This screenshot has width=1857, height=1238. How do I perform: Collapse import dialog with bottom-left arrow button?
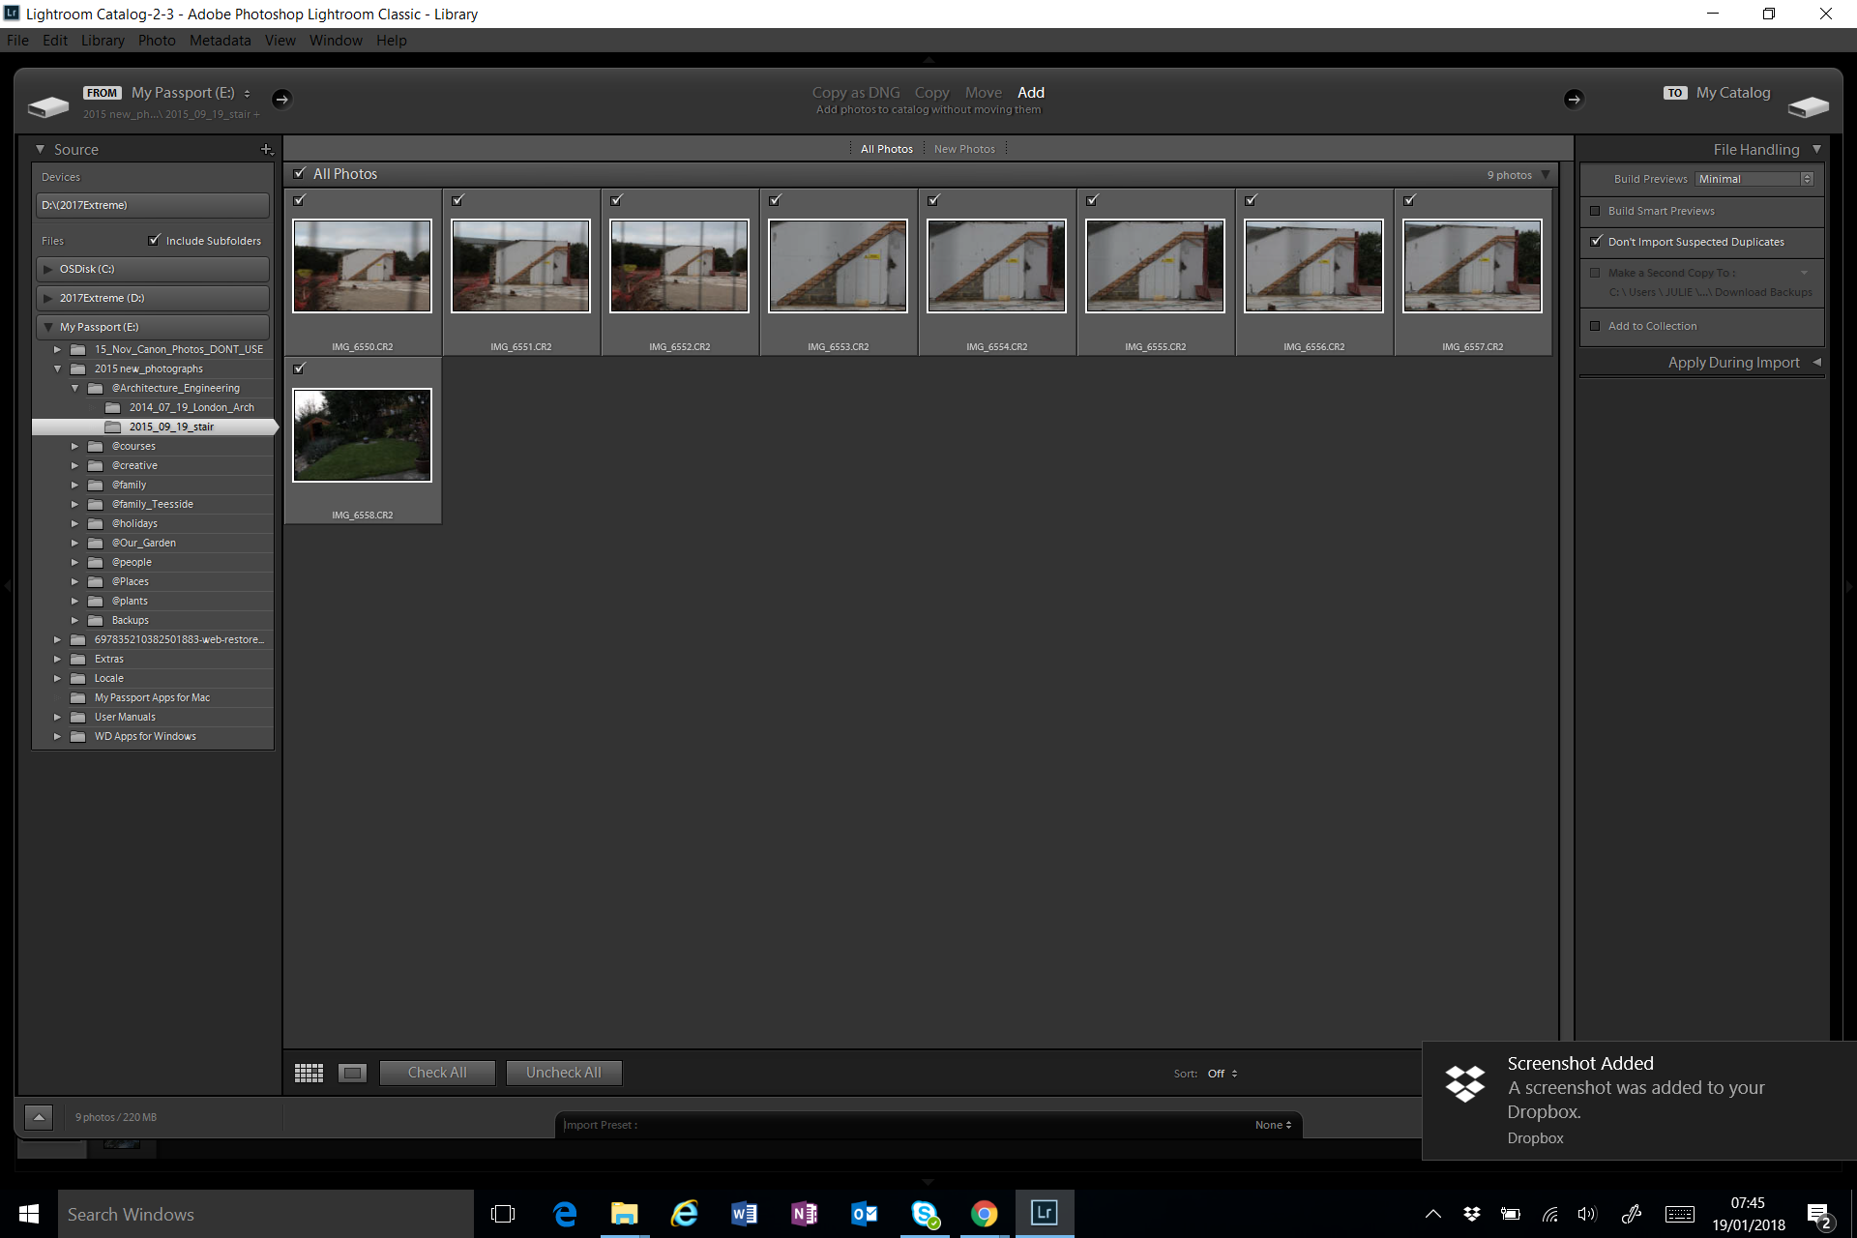39,1117
